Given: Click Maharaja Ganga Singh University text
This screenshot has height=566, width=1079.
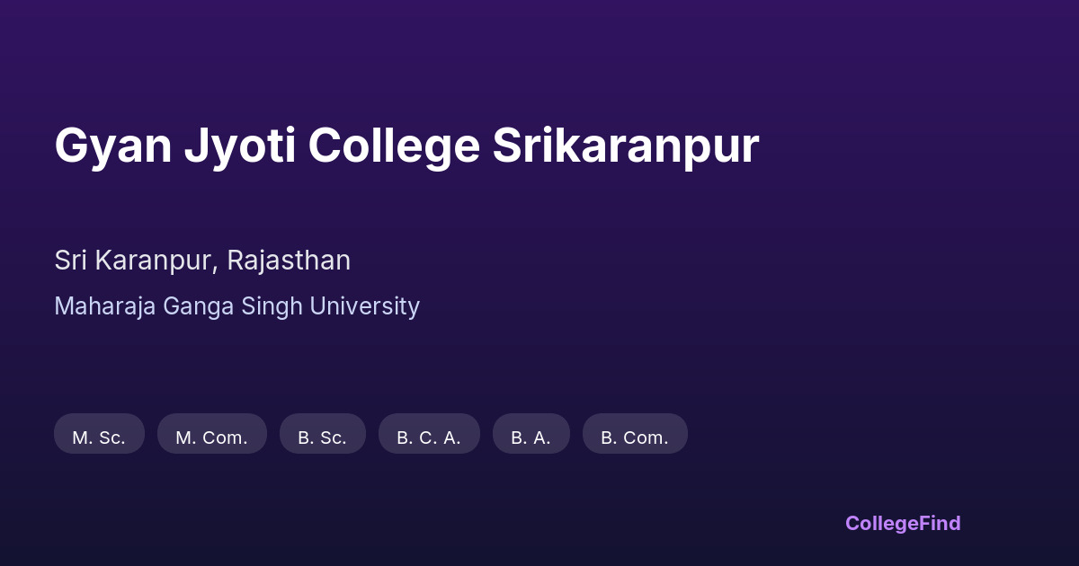Looking at the screenshot, I should (x=236, y=306).
